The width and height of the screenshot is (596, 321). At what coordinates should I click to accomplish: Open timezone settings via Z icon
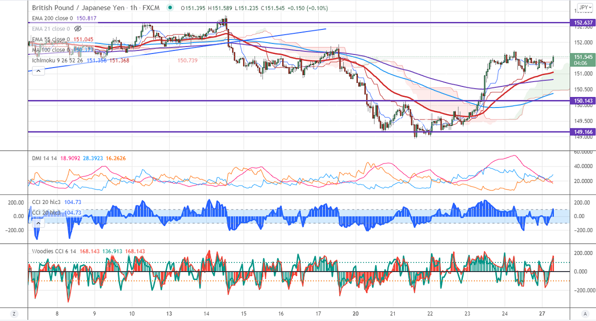(x=14, y=314)
